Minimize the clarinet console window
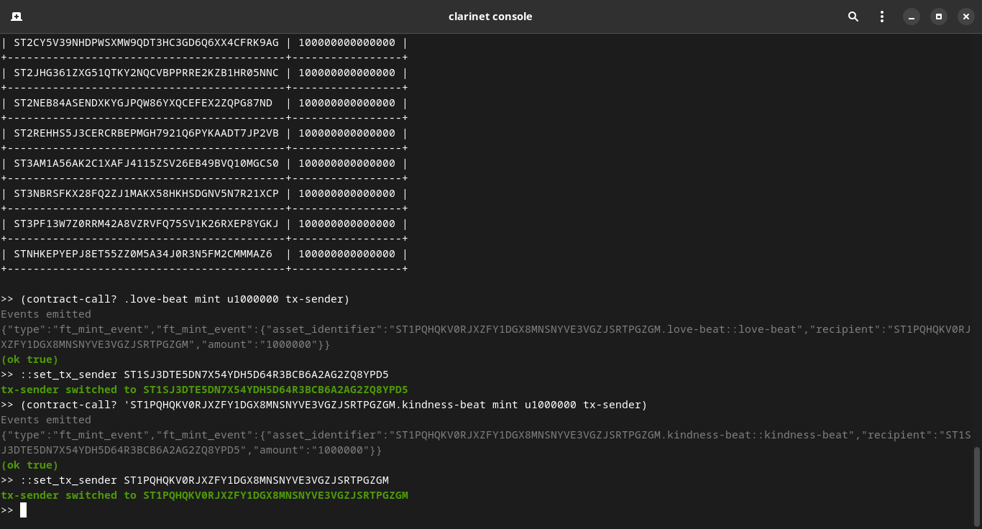The width and height of the screenshot is (982, 529). coord(912,17)
